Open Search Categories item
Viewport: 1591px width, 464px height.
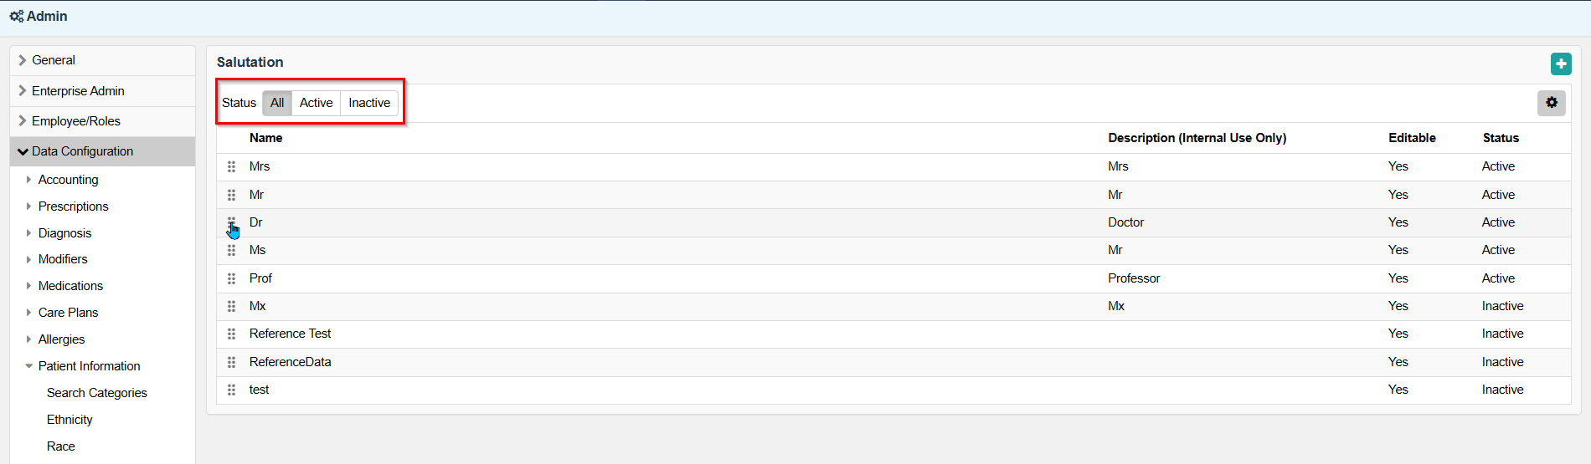pyautogui.click(x=97, y=393)
